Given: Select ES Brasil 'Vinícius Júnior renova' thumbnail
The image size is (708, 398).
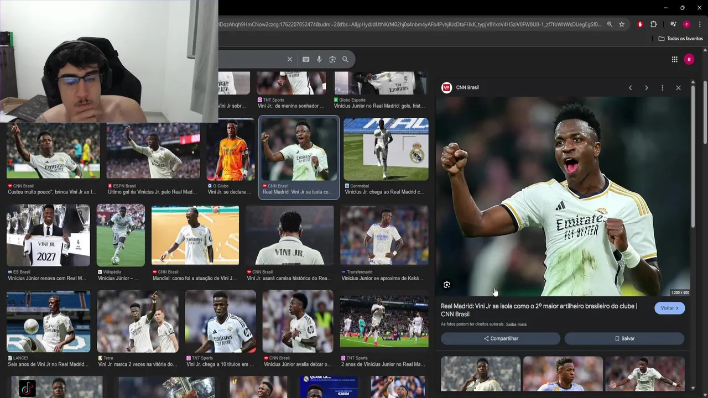Looking at the screenshot, I should point(48,235).
